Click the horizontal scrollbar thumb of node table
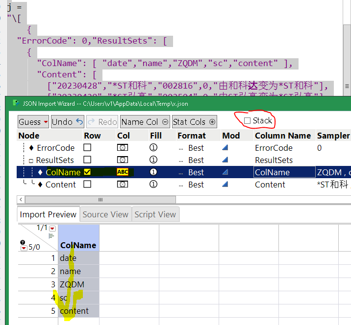Viewport: 351px width, 325px height. click(x=100, y=199)
